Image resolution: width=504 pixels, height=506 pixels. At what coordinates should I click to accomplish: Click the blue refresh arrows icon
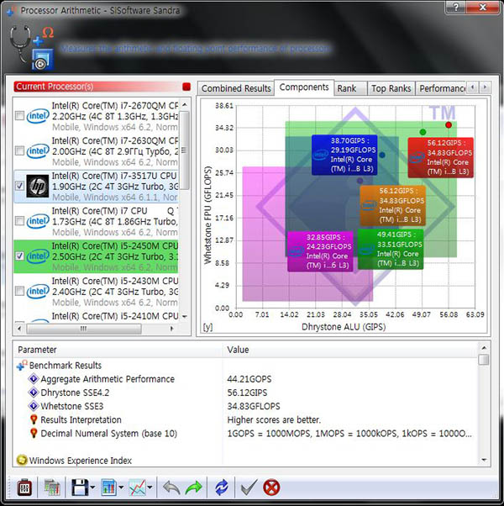pos(222,488)
